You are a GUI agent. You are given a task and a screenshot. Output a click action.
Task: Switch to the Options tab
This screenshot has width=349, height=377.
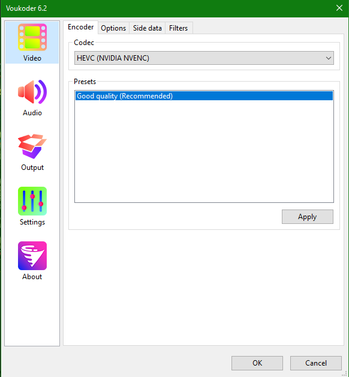click(113, 28)
